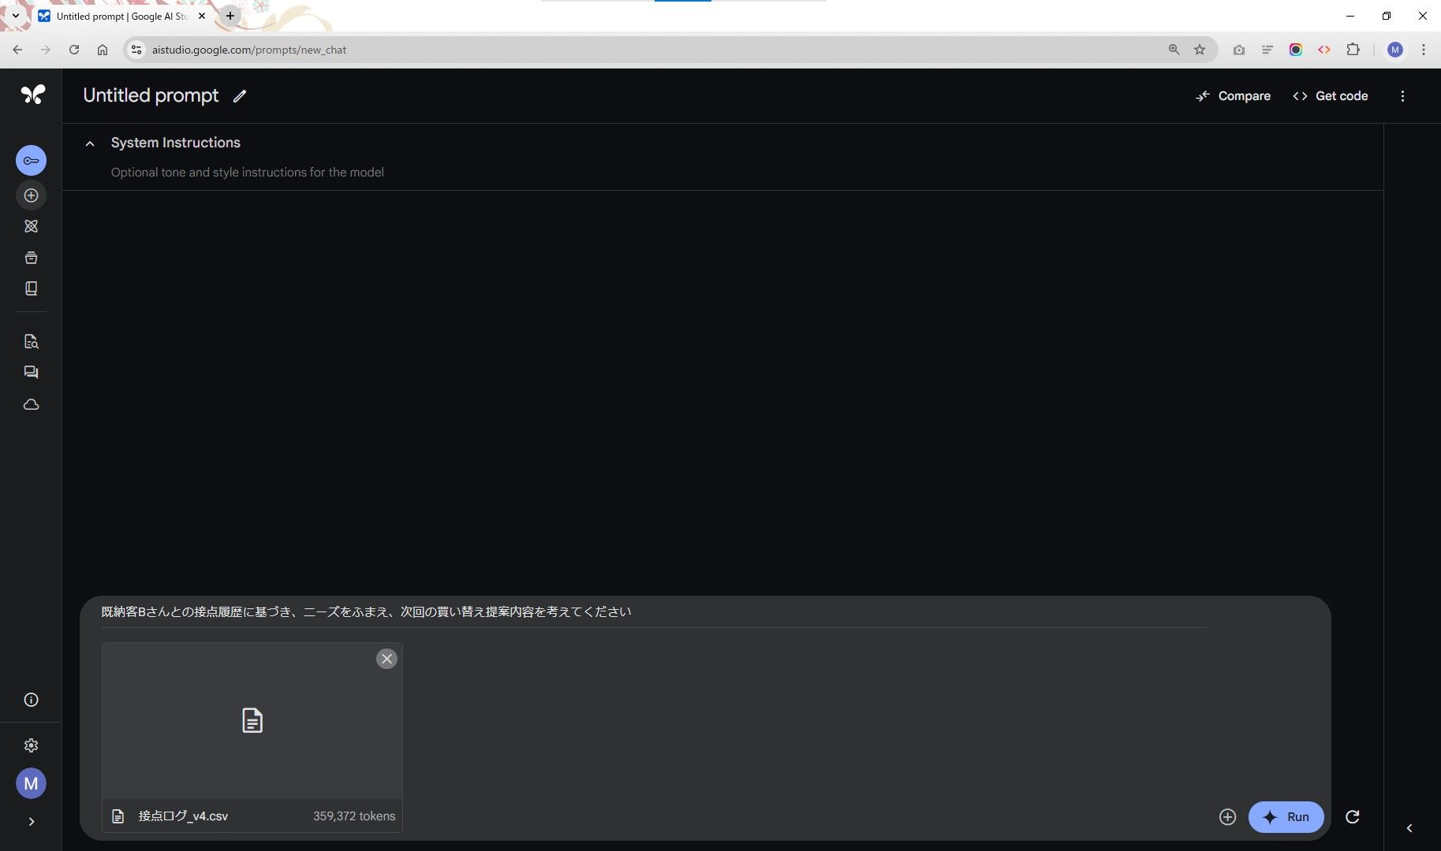Bookmark this page with the star icon
This screenshot has height=851, width=1441.
(x=1200, y=50)
